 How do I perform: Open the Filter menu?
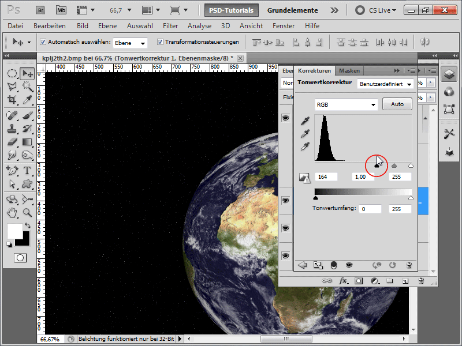(x=170, y=26)
